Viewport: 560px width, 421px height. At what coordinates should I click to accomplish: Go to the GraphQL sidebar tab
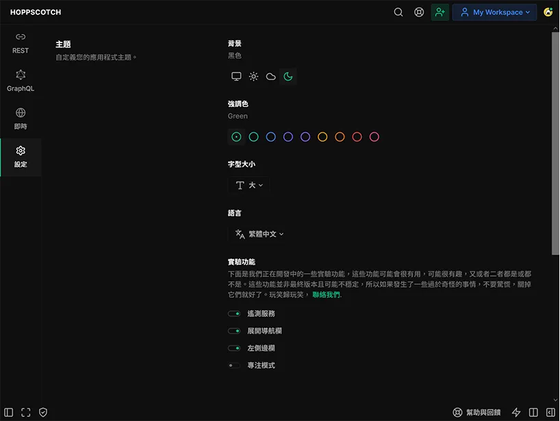[x=21, y=80]
